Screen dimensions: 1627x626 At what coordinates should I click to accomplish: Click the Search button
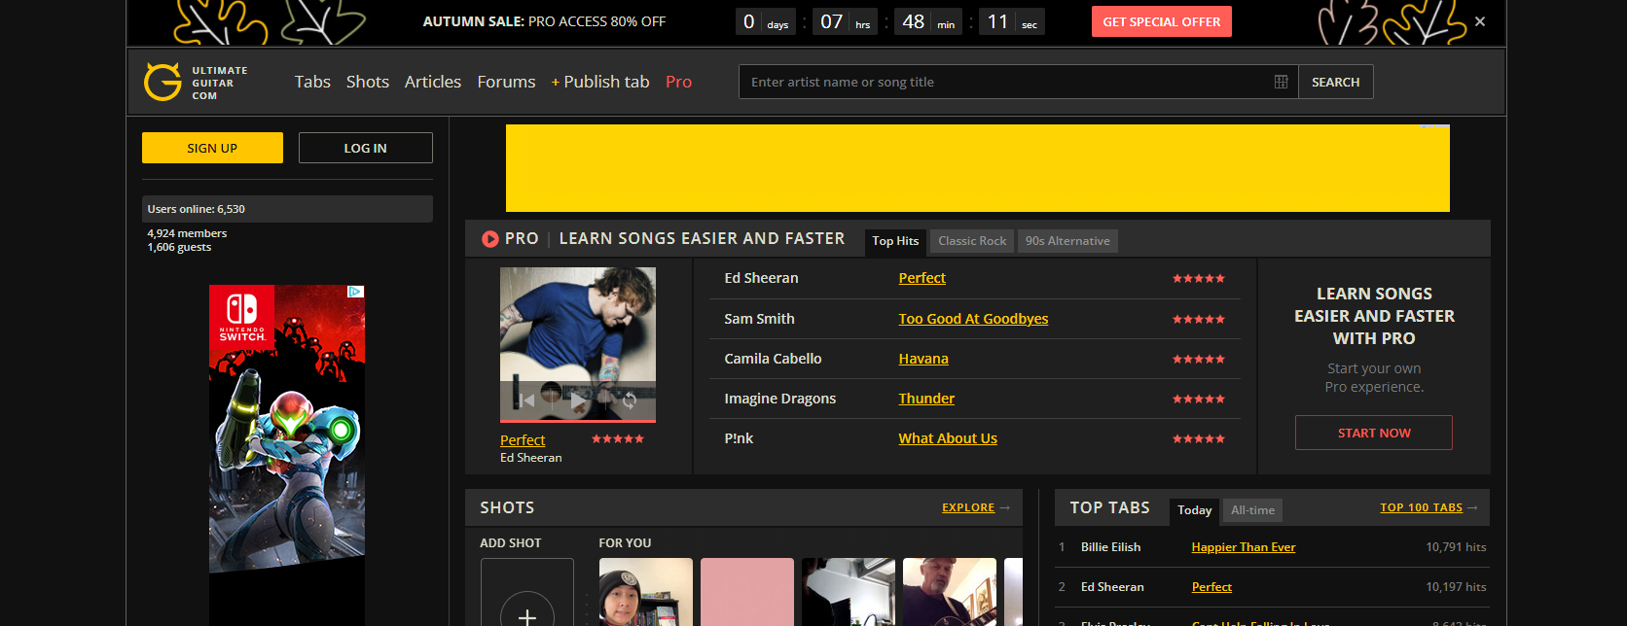(1336, 82)
